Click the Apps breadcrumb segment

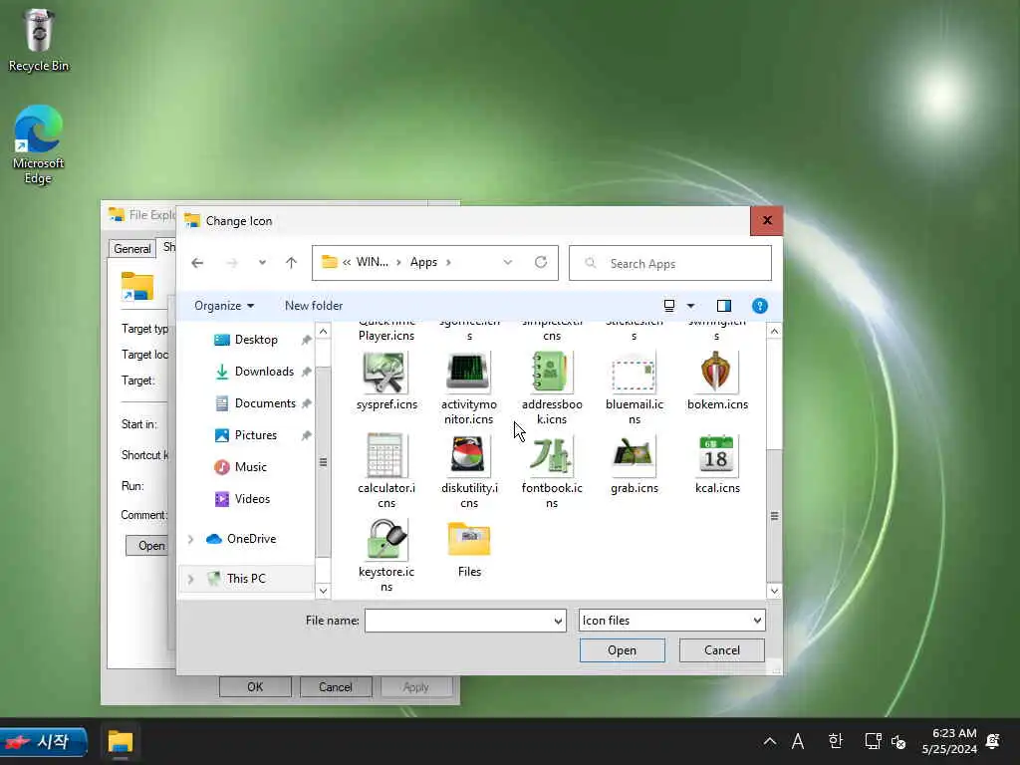point(423,262)
